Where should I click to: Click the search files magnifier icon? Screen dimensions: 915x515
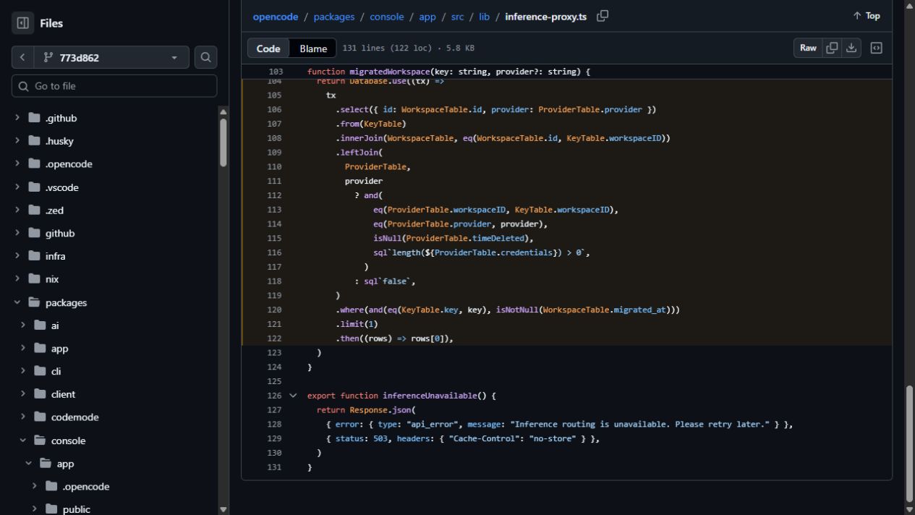(x=205, y=57)
